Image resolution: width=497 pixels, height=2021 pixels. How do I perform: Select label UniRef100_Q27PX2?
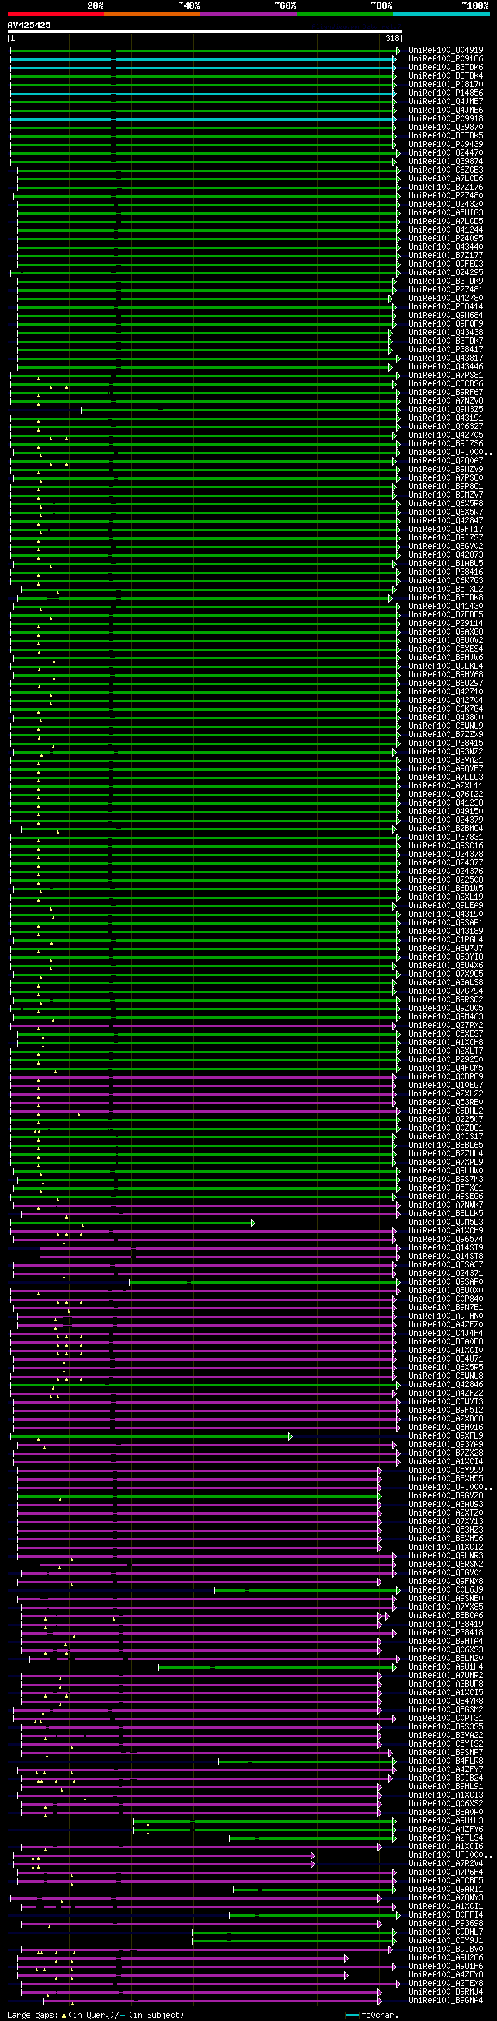coord(445,1026)
